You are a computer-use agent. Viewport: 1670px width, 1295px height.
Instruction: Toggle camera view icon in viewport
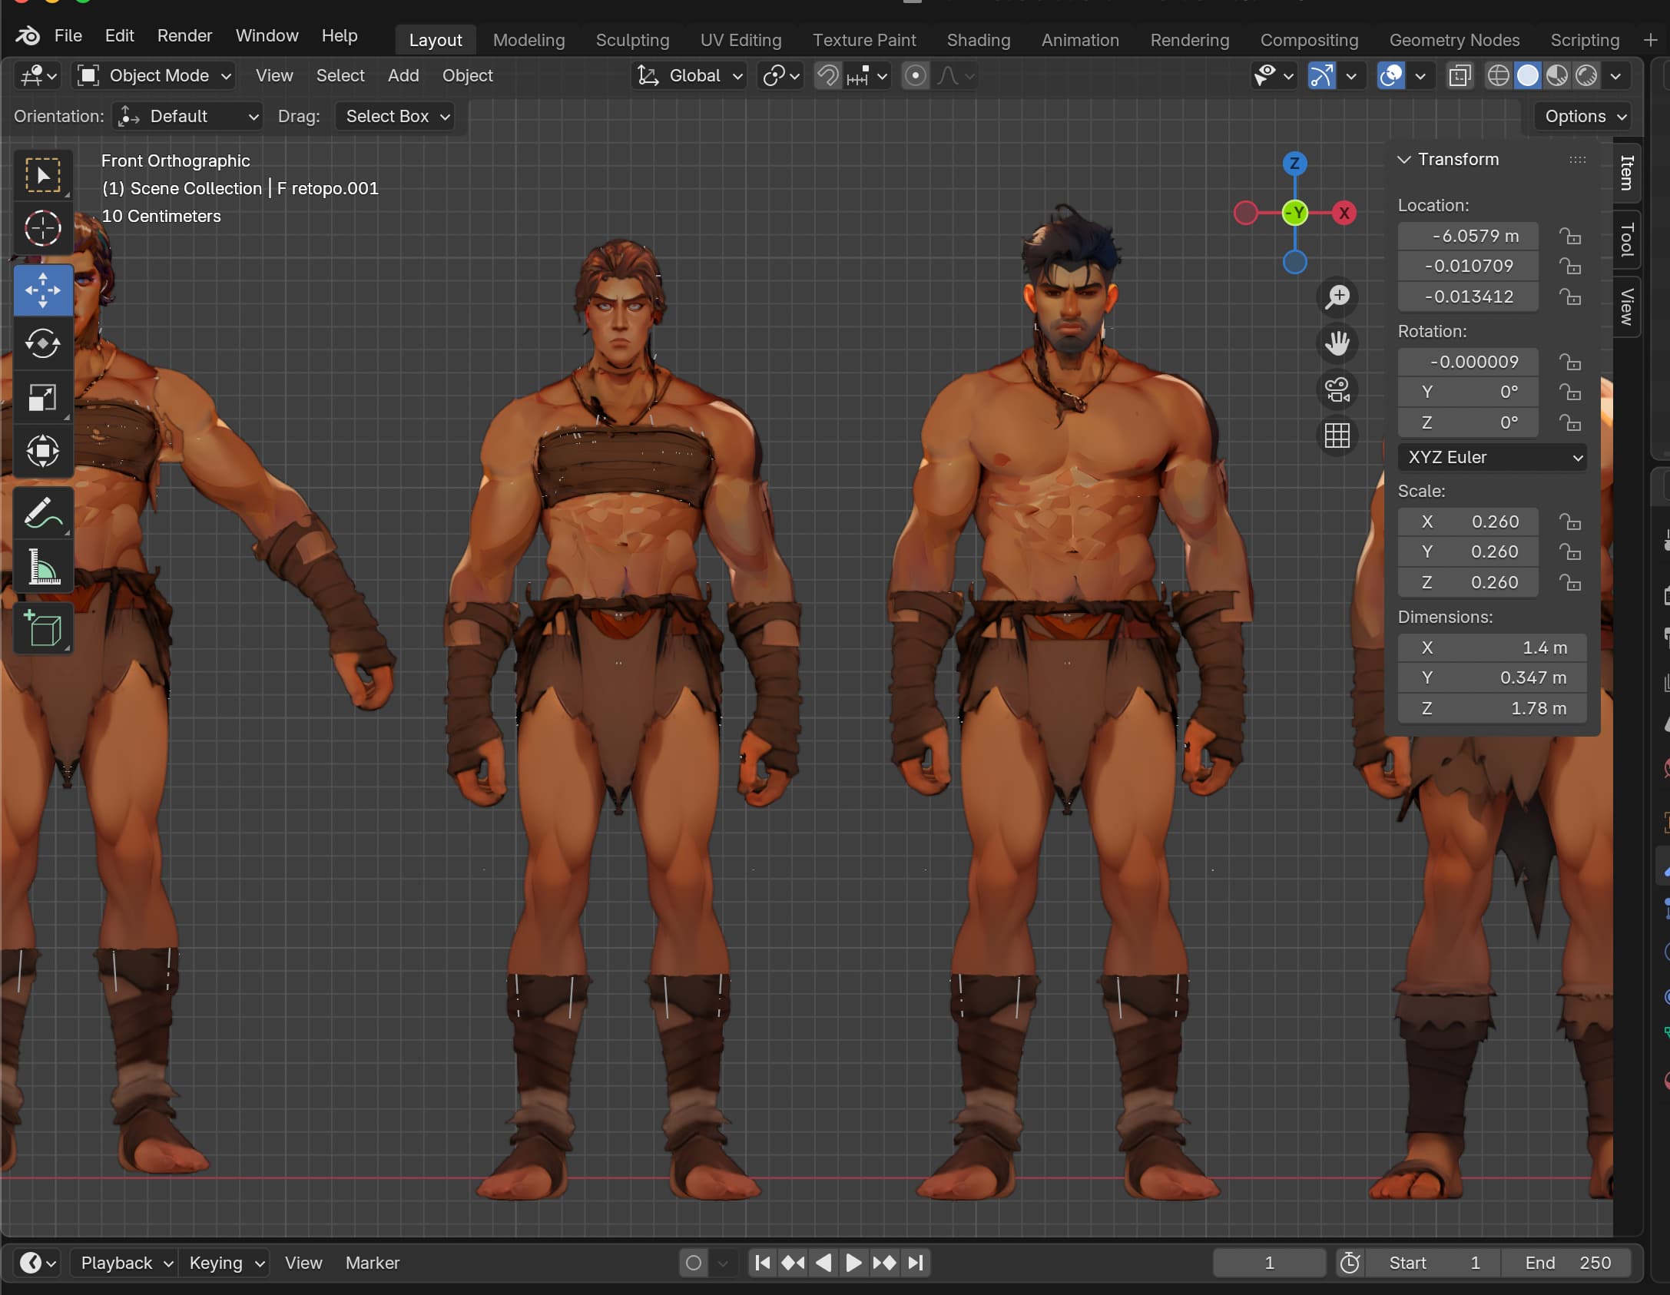point(1337,389)
